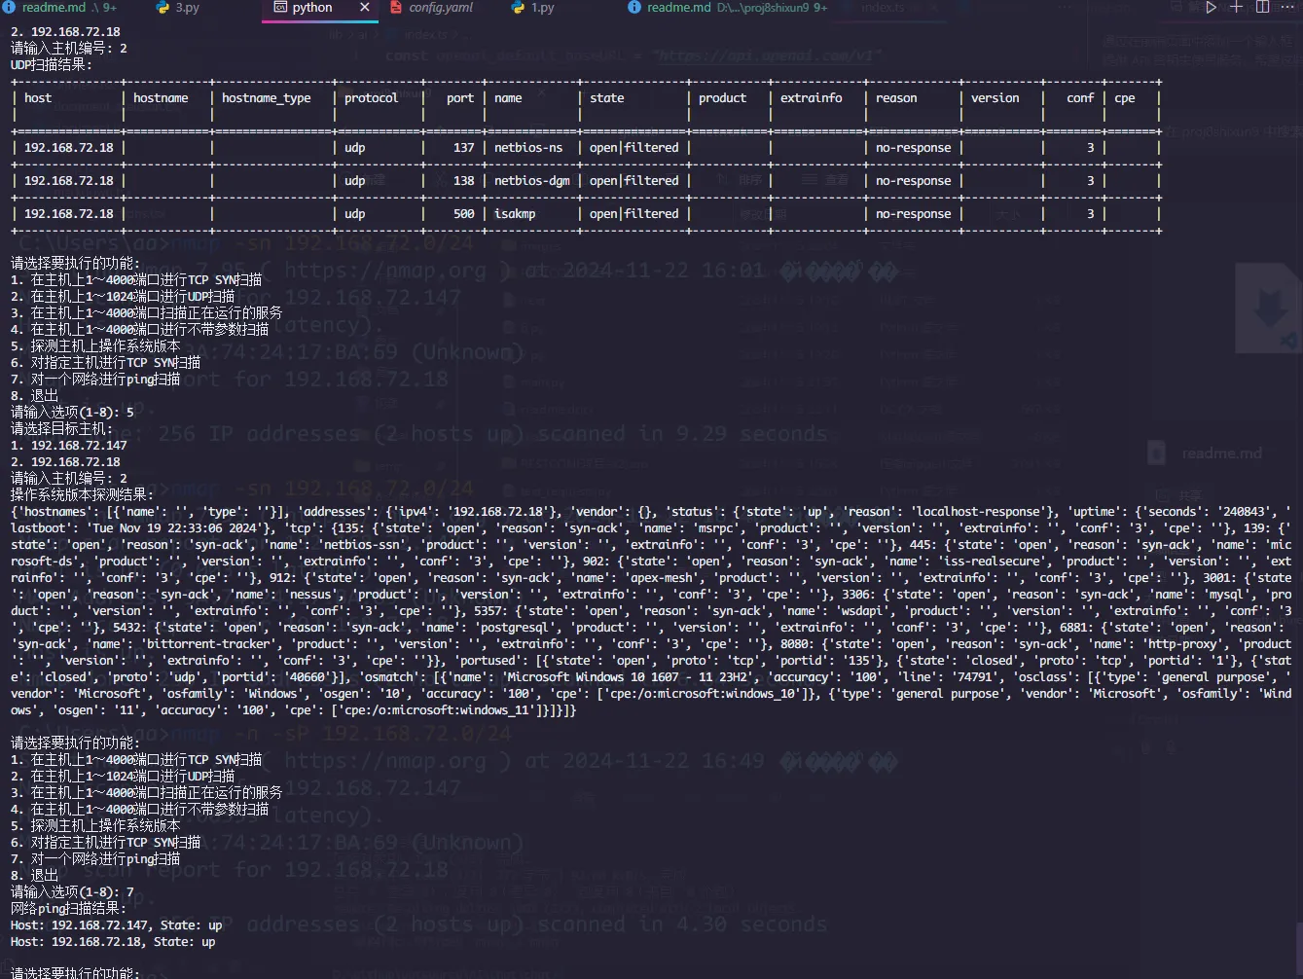
Task: Click the 'netbios-dgm' service name cell
Action: click(x=532, y=181)
